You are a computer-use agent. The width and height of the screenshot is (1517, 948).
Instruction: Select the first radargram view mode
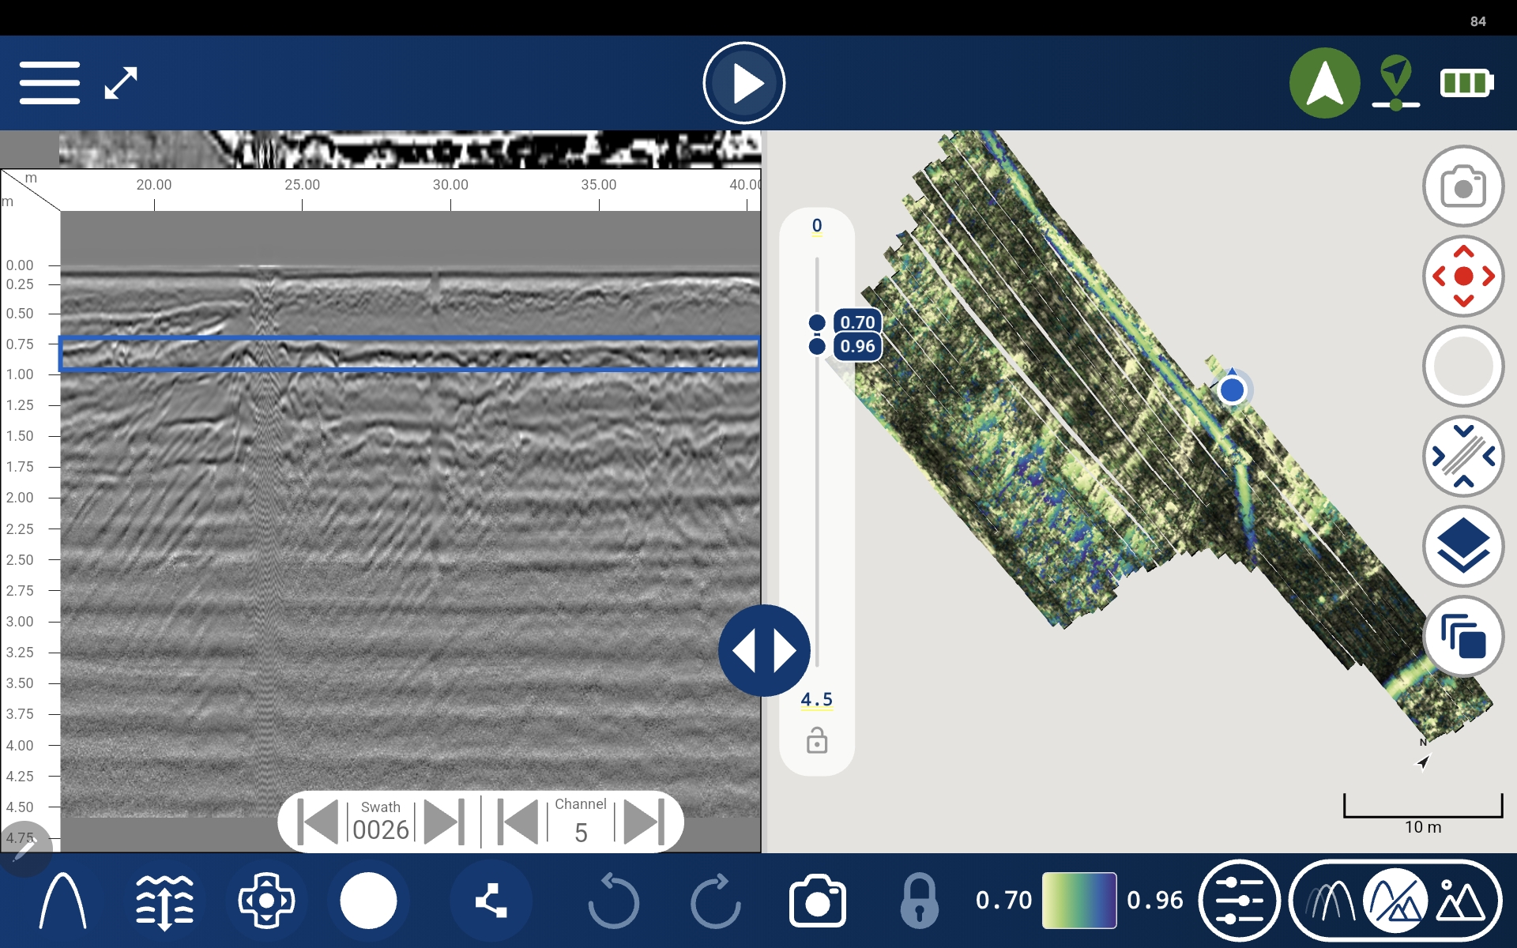(x=1330, y=901)
